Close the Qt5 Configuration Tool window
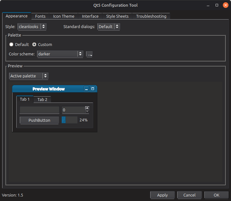This screenshot has height=201, width=231. point(225,5)
